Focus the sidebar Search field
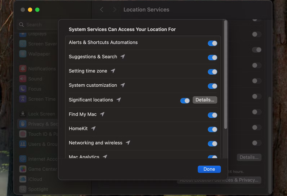Screen dimensions: 287x196 (x=38, y=24)
